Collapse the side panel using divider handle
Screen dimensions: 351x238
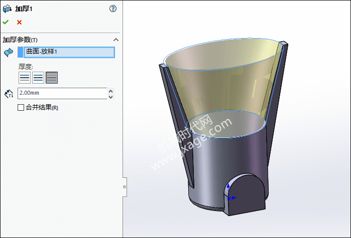pyautogui.click(x=125, y=187)
